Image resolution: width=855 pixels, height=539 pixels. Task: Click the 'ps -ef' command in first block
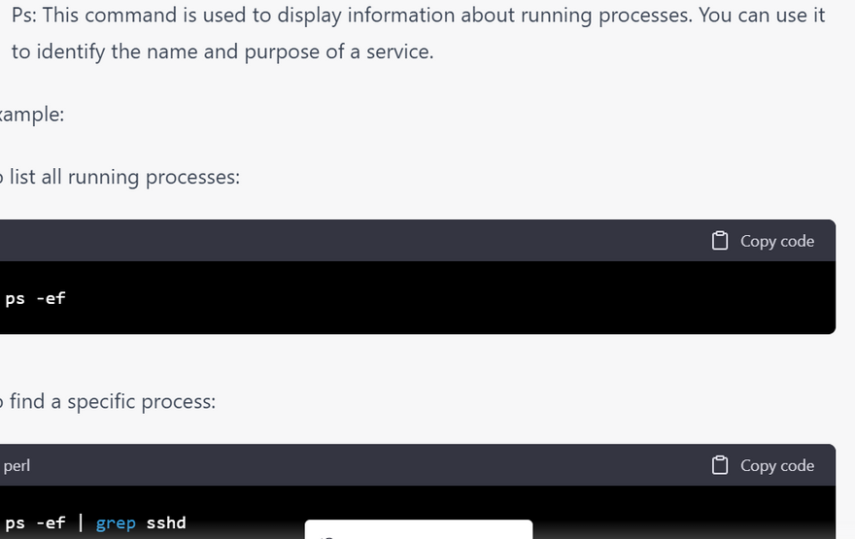coord(35,298)
